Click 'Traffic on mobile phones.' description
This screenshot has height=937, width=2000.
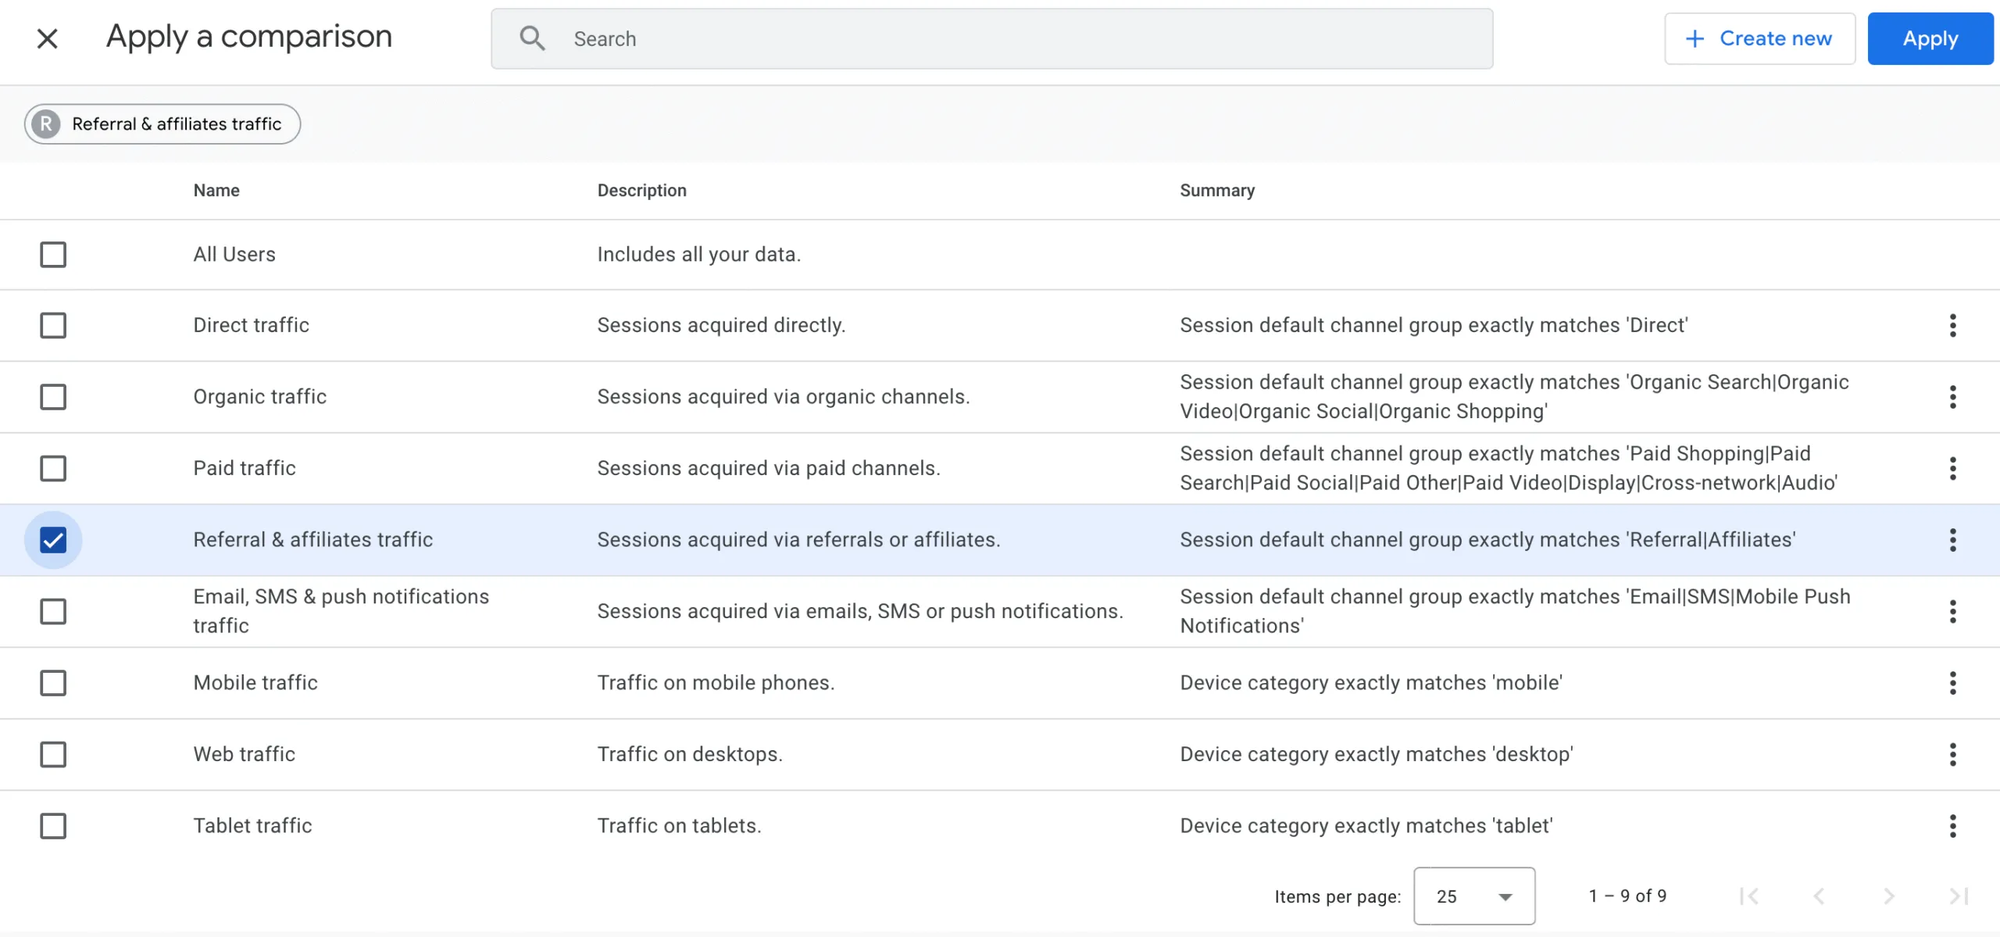716,683
